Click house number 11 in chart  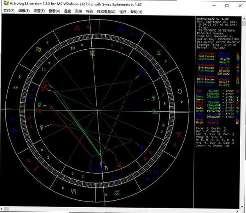tap(44, 69)
